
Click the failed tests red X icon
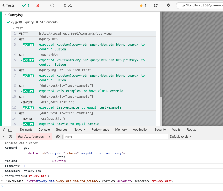pyautogui.click(x=38, y=6)
